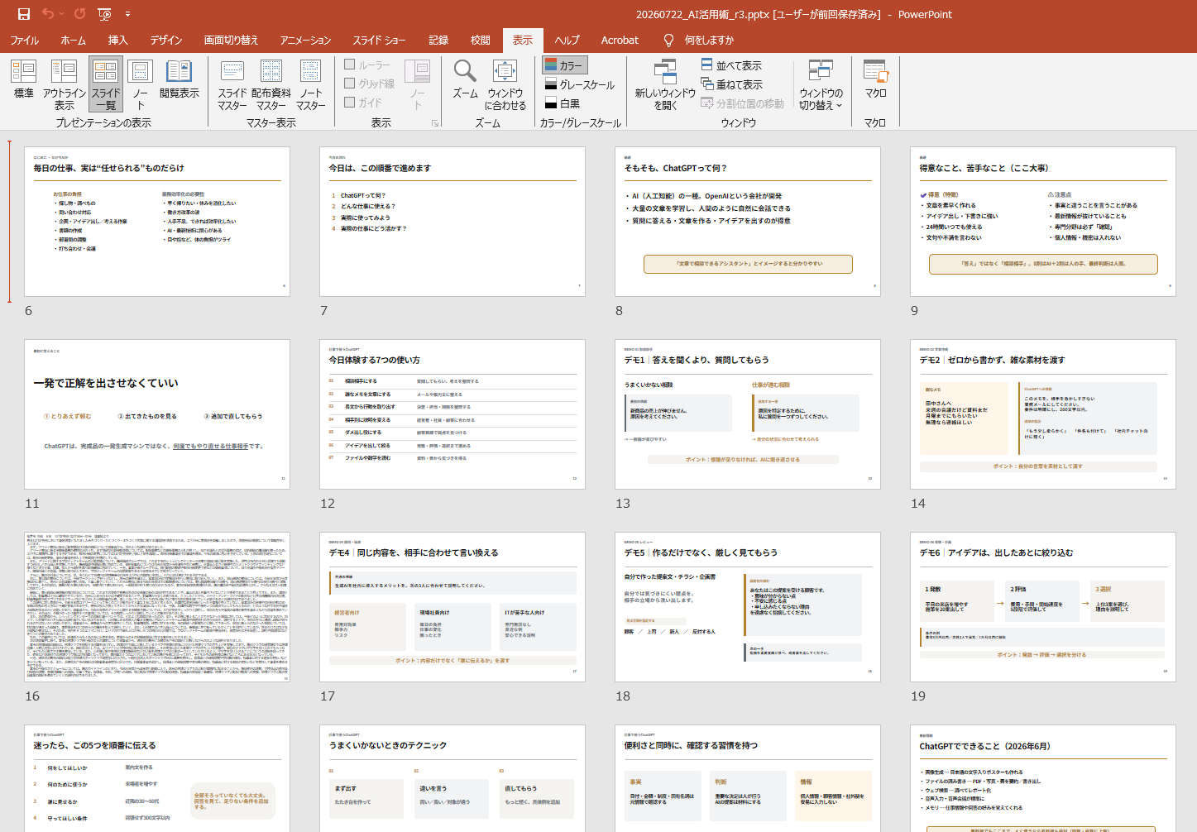Open スライドマスター view

[232, 84]
